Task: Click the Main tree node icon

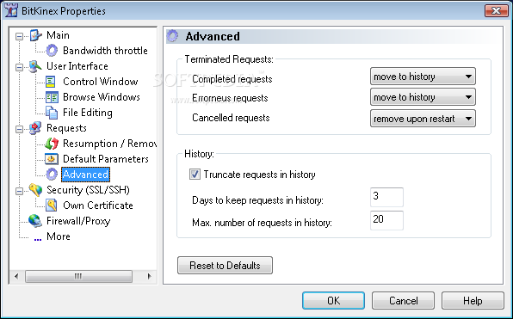Action: click(x=35, y=35)
